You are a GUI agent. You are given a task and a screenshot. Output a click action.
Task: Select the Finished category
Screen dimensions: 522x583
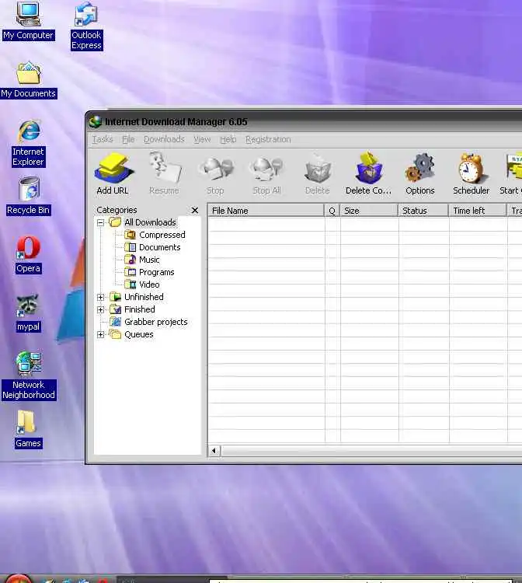[140, 309]
